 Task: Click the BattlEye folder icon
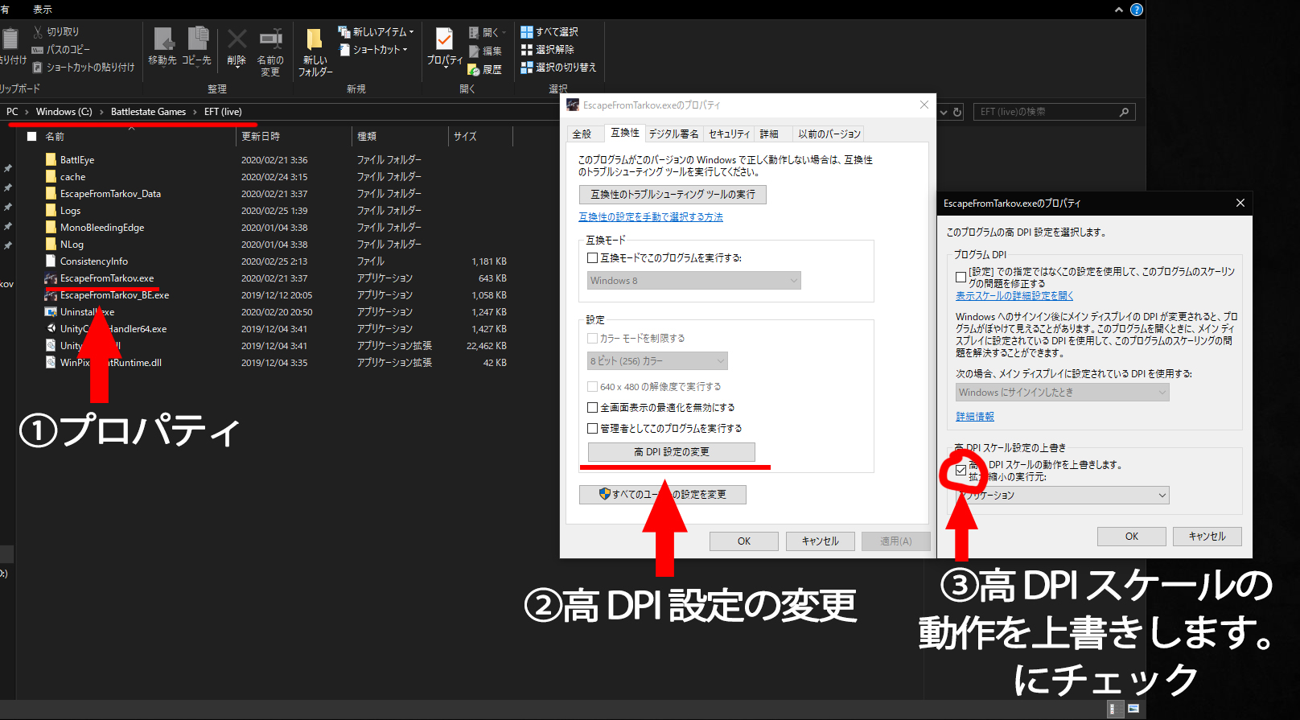[51, 159]
